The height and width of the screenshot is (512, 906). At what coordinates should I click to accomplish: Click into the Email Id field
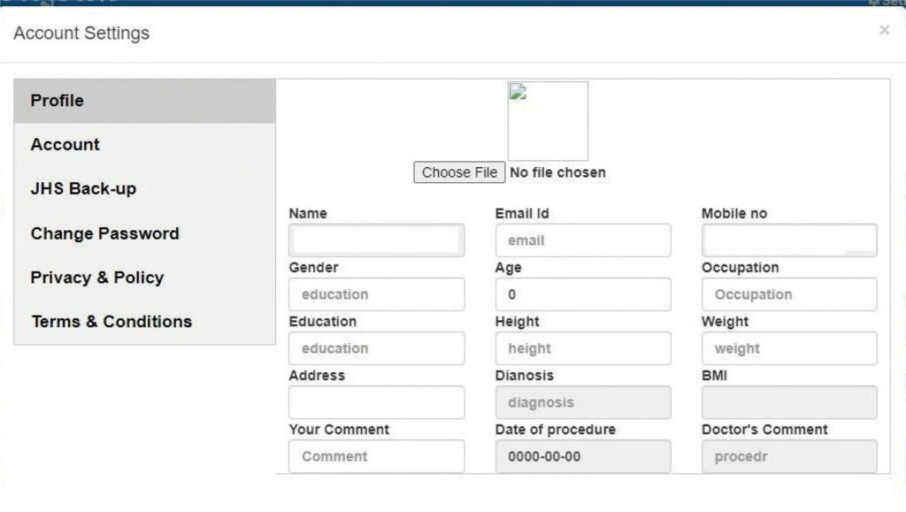[x=583, y=241]
